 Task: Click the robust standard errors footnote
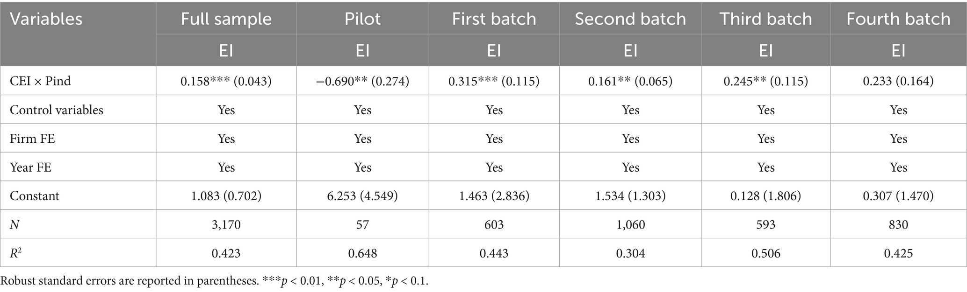[214, 281]
